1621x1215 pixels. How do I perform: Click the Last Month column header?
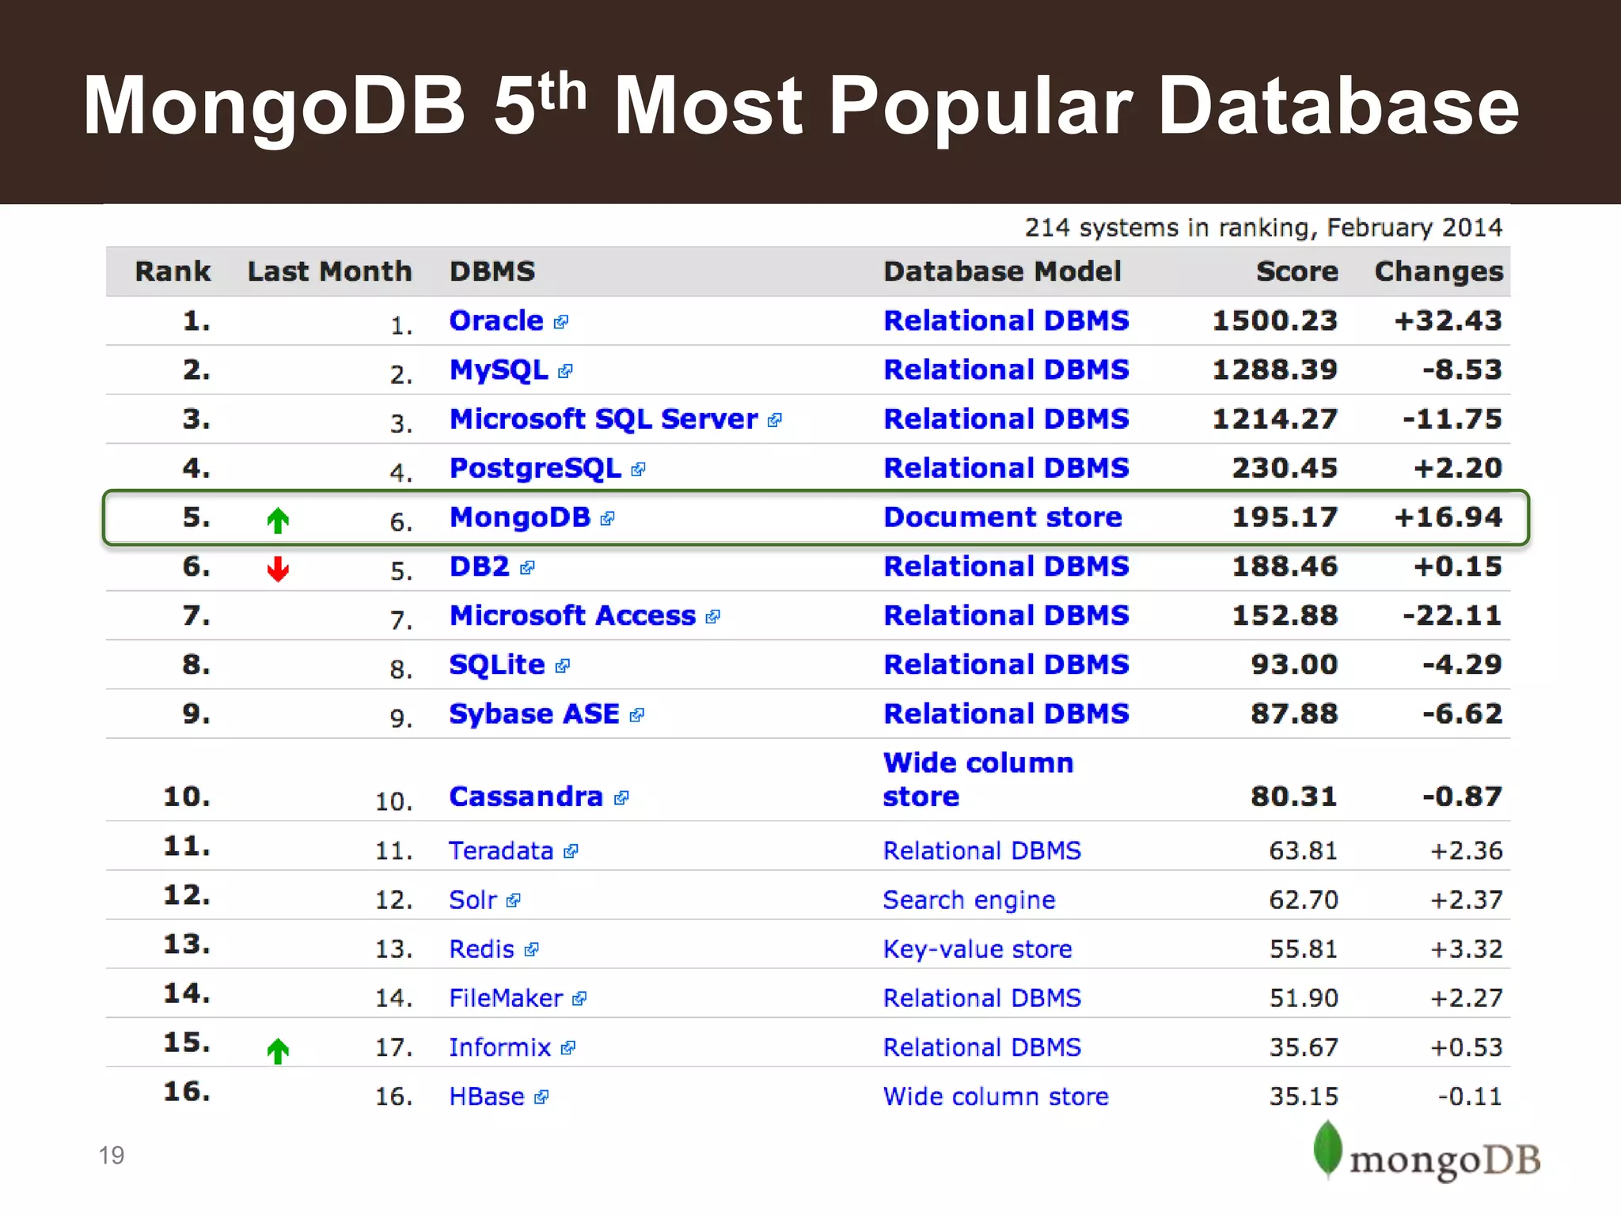[x=330, y=271]
